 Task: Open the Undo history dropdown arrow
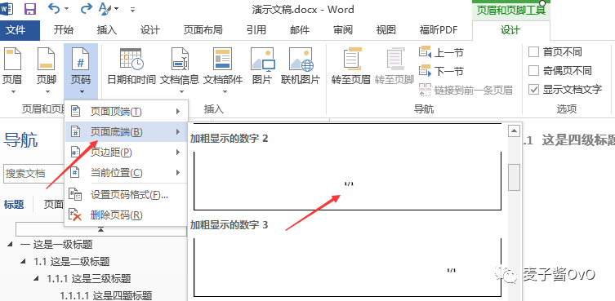[66, 9]
